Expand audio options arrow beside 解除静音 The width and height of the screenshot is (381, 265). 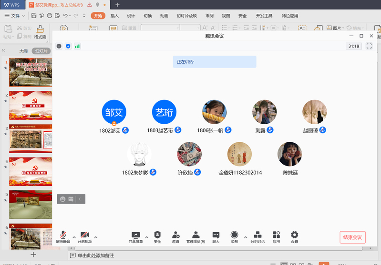74,237
